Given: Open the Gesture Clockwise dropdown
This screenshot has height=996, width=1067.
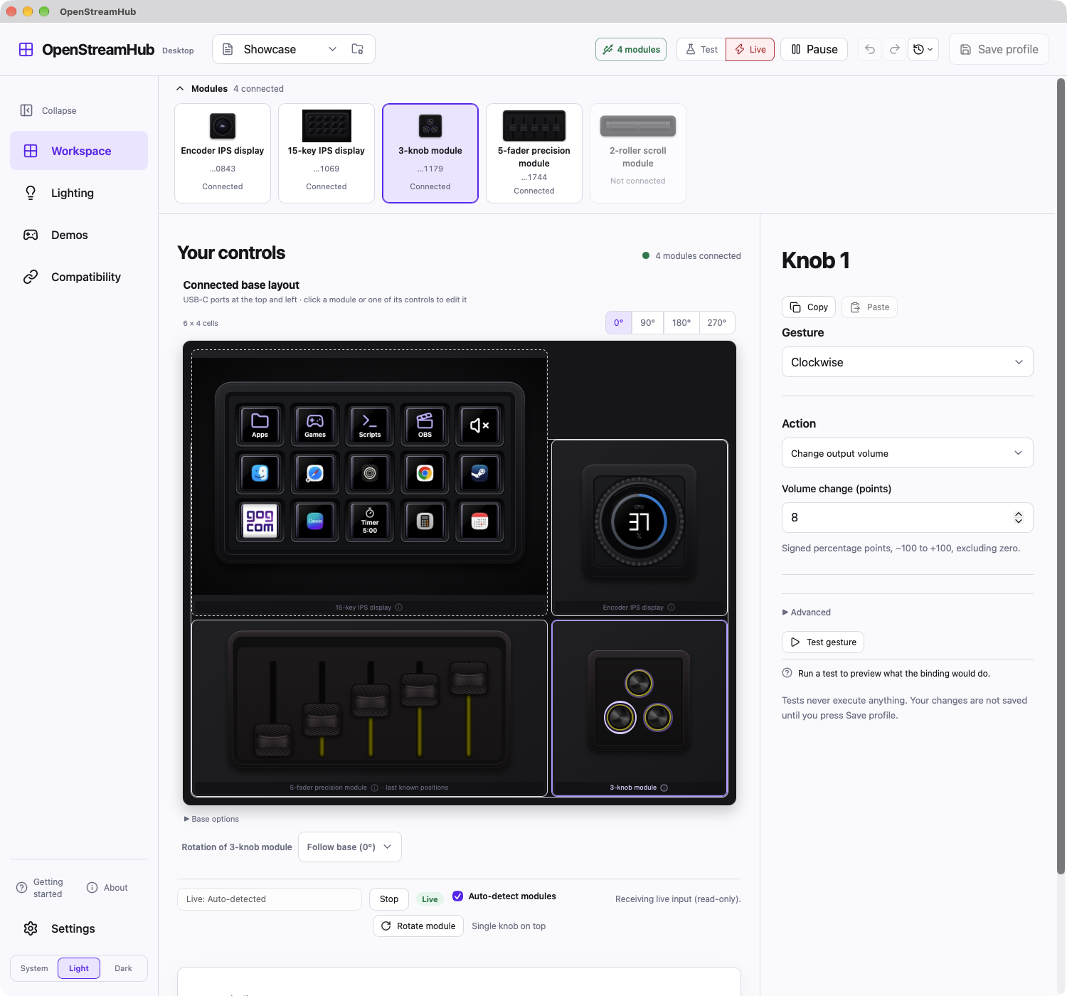Looking at the screenshot, I should [x=908, y=362].
